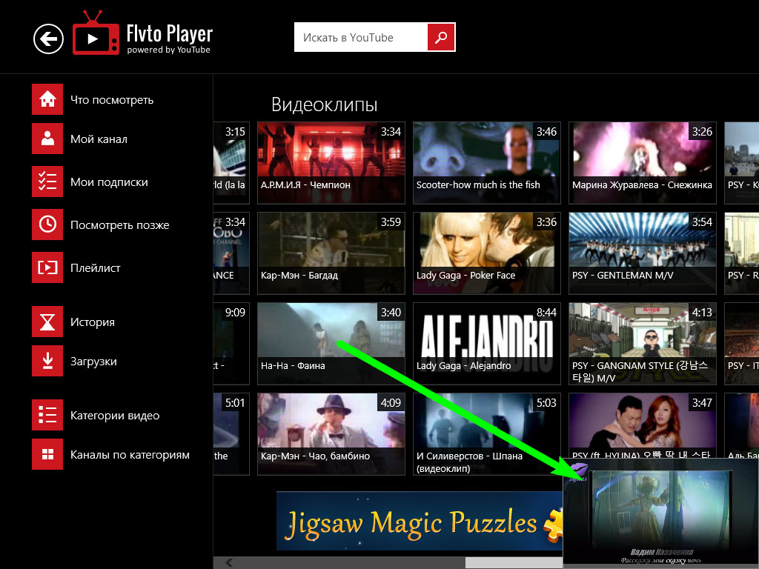Play the На-На - Фаина video

(x=331, y=344)
